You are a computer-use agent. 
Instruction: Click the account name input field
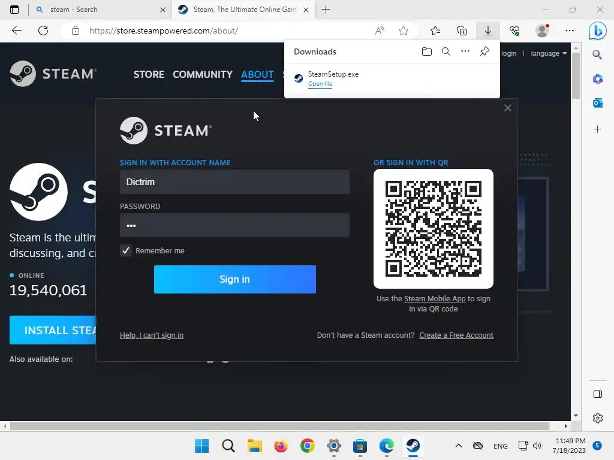[x=234, y=182]
